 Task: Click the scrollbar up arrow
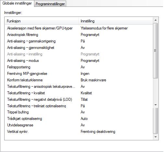[156, 20]
